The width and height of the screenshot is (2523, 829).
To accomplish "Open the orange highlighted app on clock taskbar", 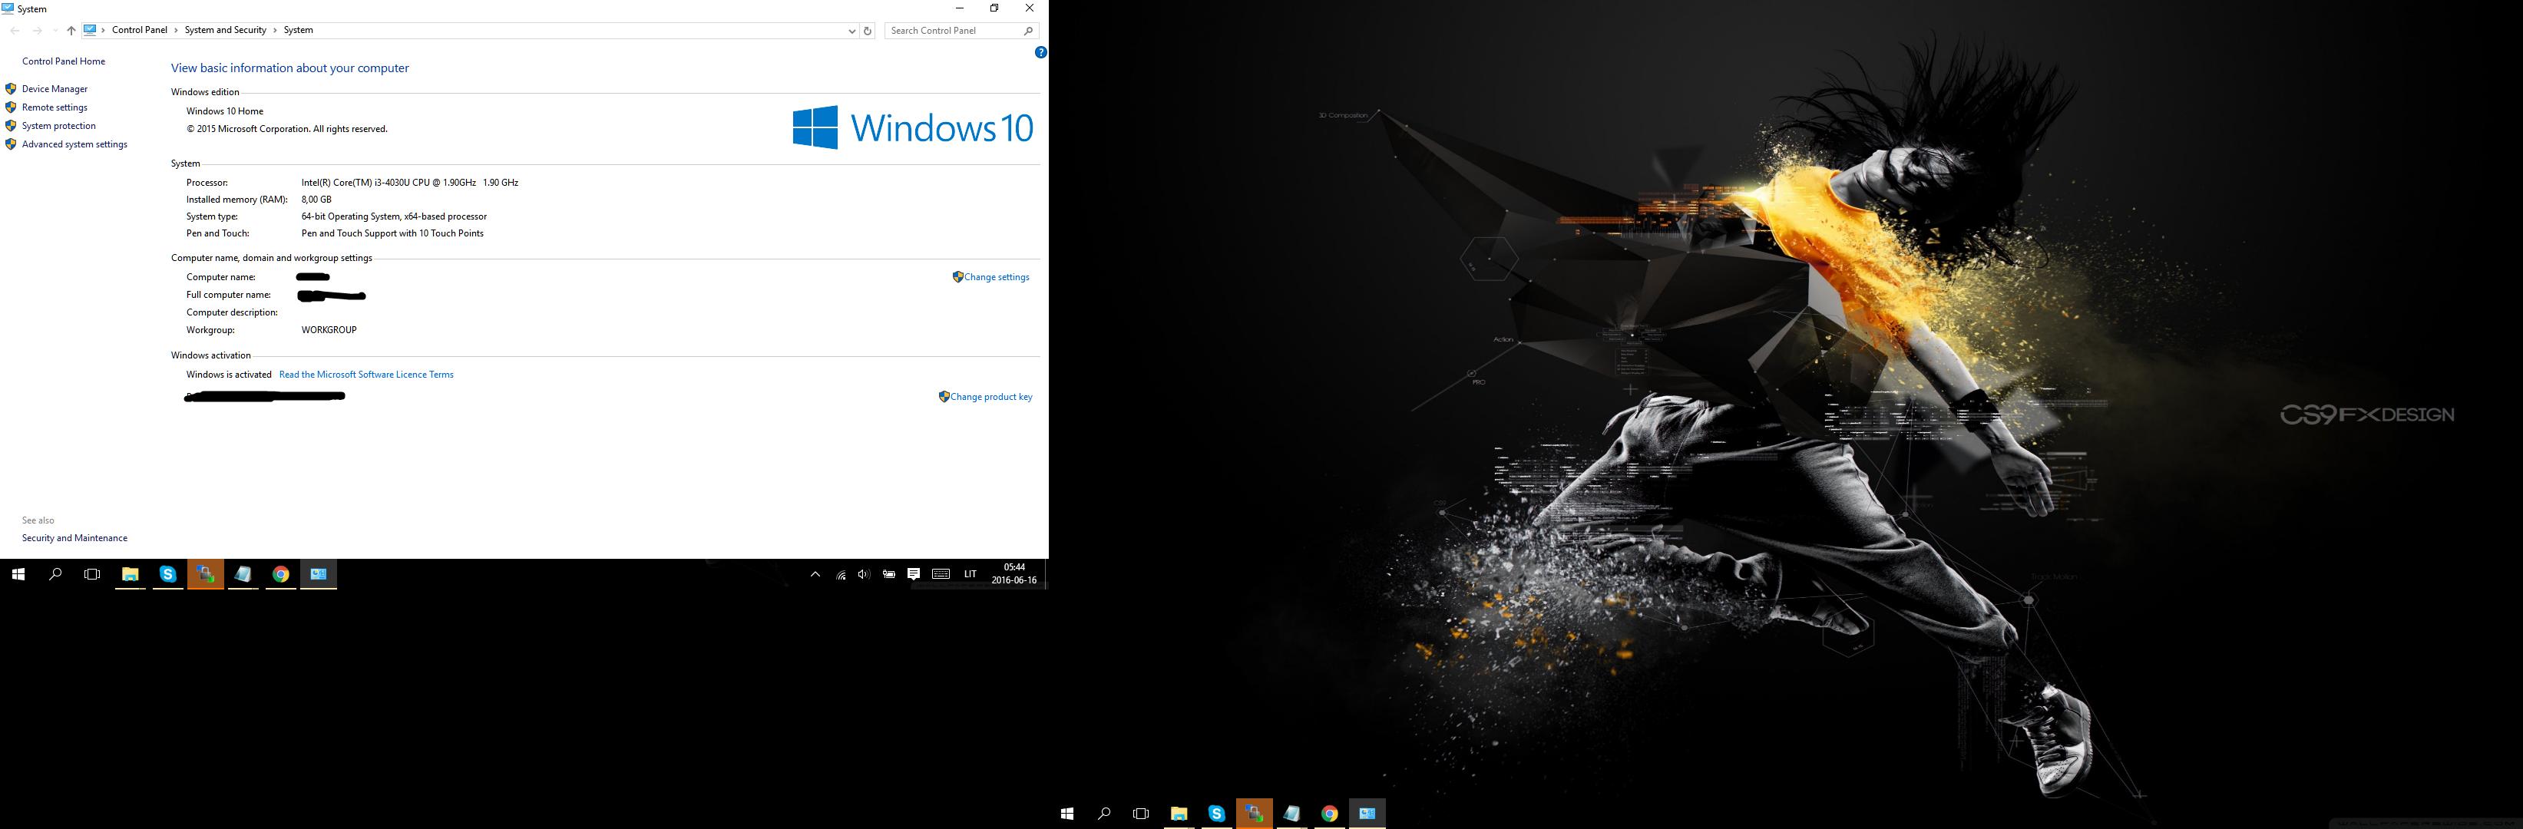I will pyautogui.click(x=206, y=574).
